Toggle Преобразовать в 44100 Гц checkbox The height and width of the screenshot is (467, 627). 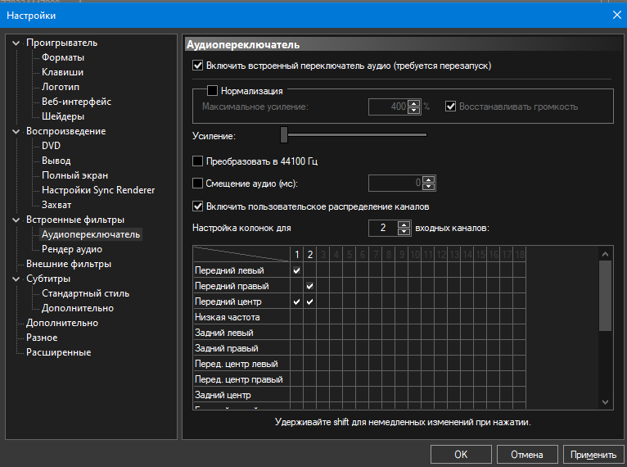197,161
